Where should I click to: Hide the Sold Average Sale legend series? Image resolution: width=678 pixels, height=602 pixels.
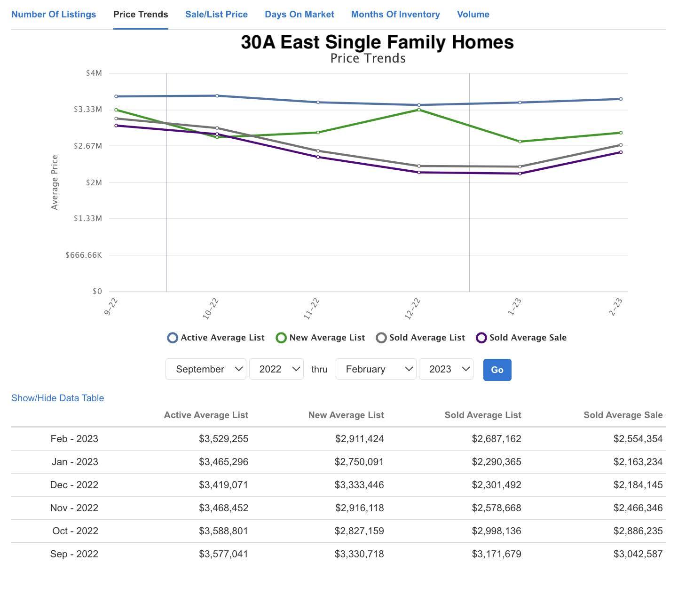coord(521,338)
